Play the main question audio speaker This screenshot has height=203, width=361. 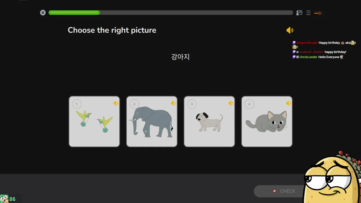click(x=290, y=30)
